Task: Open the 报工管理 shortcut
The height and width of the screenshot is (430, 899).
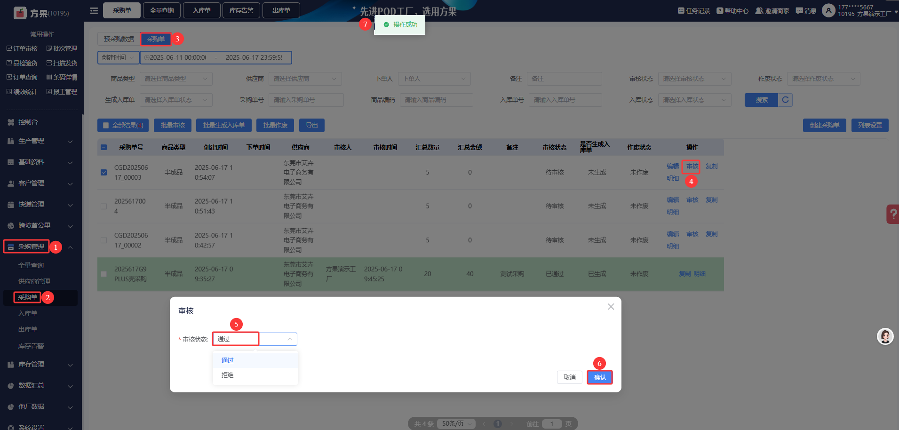Action: click(x=62, y=92)
